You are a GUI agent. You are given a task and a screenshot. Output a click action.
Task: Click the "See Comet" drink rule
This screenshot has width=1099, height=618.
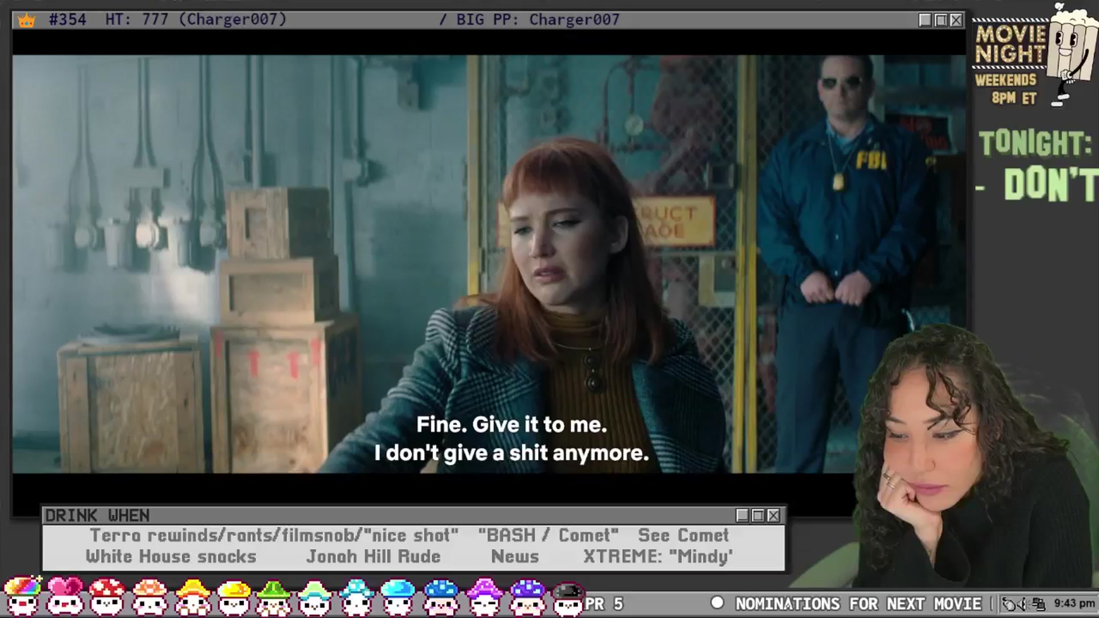683,535
